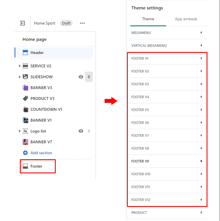Expand the SLIDESHOW section tree arrow
This screenshot has height=221, width=220.
(20, 77)
